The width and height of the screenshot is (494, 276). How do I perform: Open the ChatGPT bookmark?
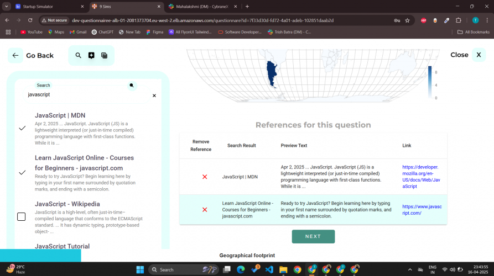pos(103,32)
